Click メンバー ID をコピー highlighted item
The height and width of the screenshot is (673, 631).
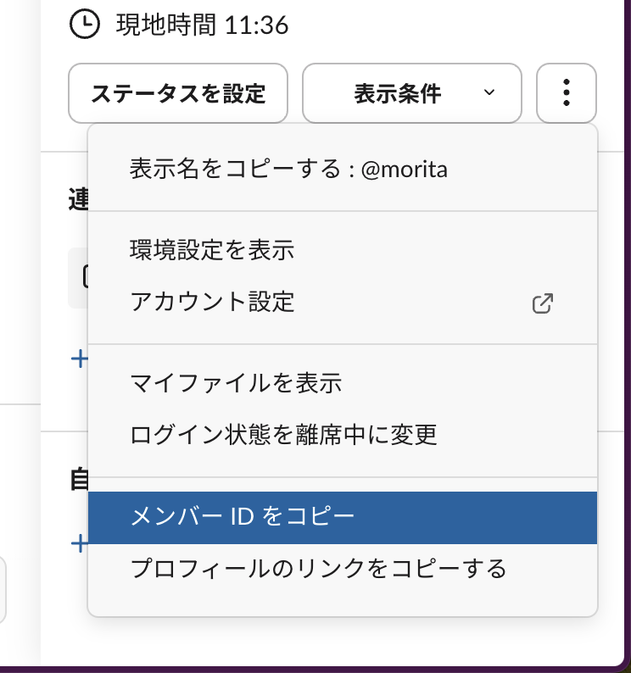click(x=242, y=517)
